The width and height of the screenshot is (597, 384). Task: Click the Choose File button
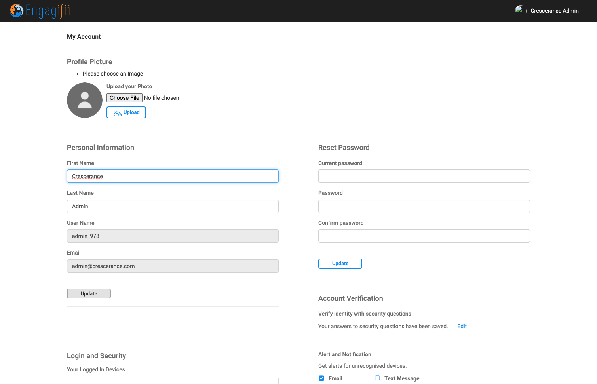pyautogui.click(x=124, y=98)
